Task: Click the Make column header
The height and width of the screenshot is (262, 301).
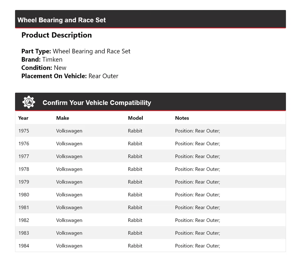Action: pos(63,118)
